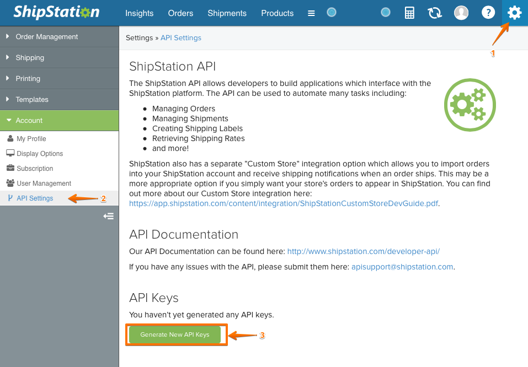Viewport: 528px width, 367px height.
Task: Click the ShipStation logo
Action: click(x=57, y=12)
